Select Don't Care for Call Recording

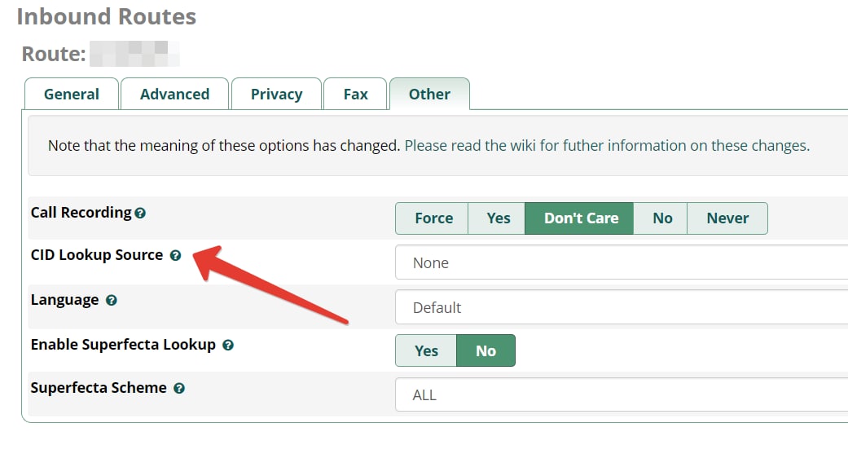click(580, 218)
